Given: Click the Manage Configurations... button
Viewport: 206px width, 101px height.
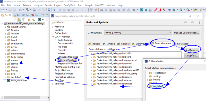Looking at the screenshot, I should pyautogui.click(x=186, y=33).
